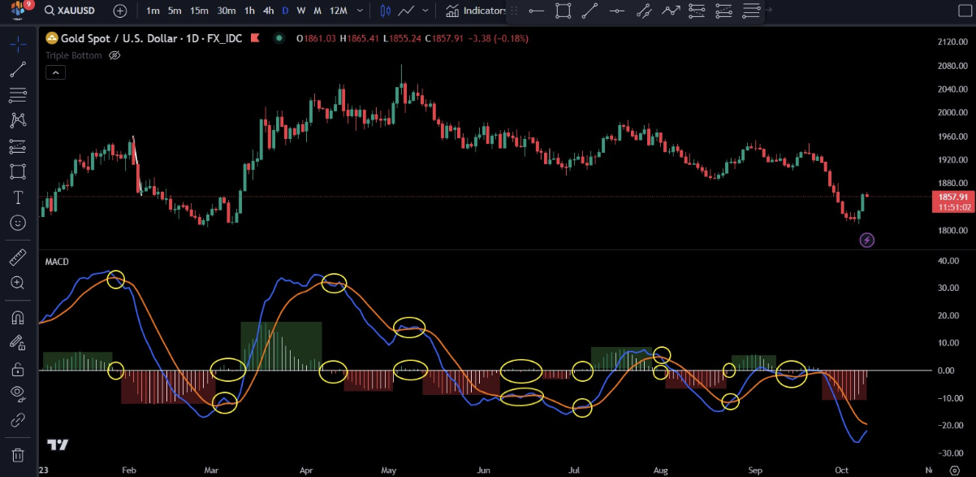The image size is (976, 477).
Task: Toggle lock all drawings padlock
Action: click(x=17, y=369)
